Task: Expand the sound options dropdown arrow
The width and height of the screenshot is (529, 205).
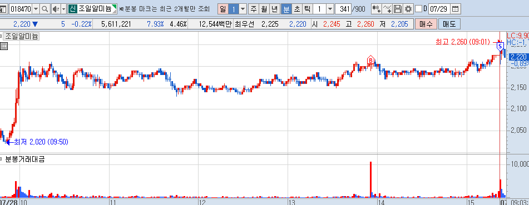Action: point(63,9)
